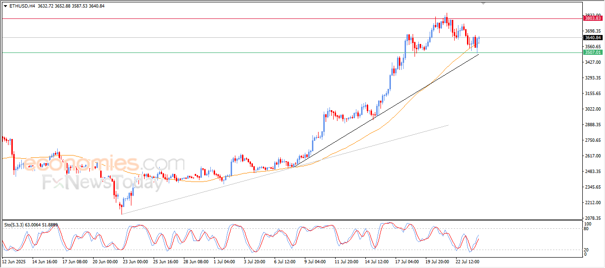605x268 pixels.
Task: Open the chart menu triangle beside ETHUSD,H4
Action: [x=5, y=6]
